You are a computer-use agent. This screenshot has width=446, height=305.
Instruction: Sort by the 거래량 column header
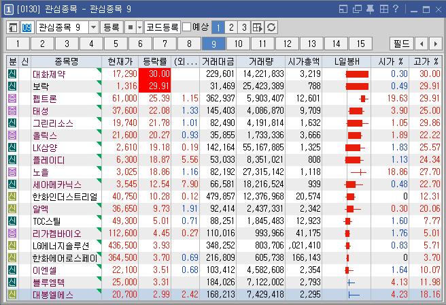pos(261,61)
